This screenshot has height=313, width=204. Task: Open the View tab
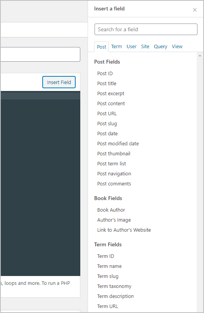click(x=177, y=47)
